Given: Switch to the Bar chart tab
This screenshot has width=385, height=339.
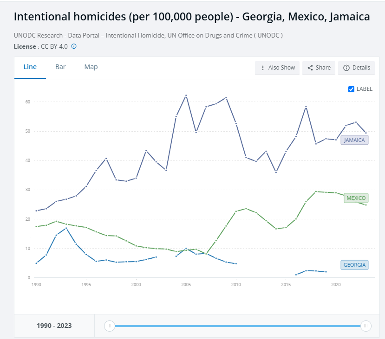Looking at the screenshot, I should tap(60, 67).
